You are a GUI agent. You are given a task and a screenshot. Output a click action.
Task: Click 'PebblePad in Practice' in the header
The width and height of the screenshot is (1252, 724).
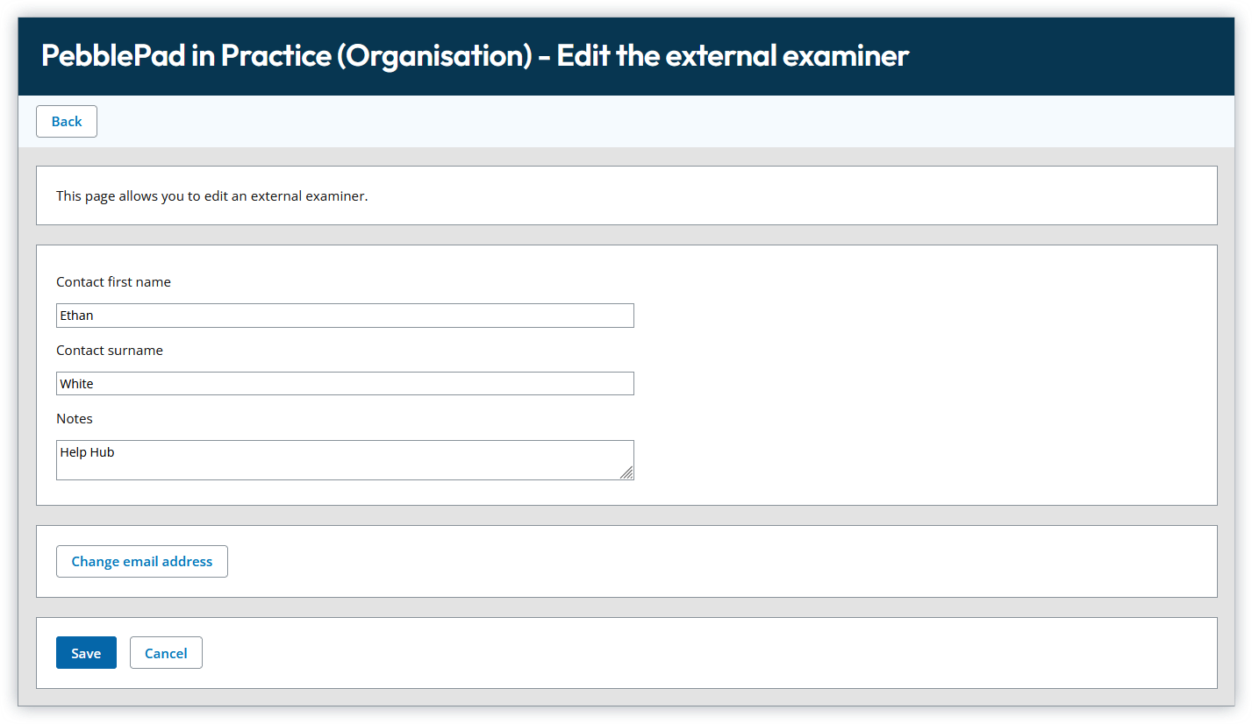tap(184, 56)
